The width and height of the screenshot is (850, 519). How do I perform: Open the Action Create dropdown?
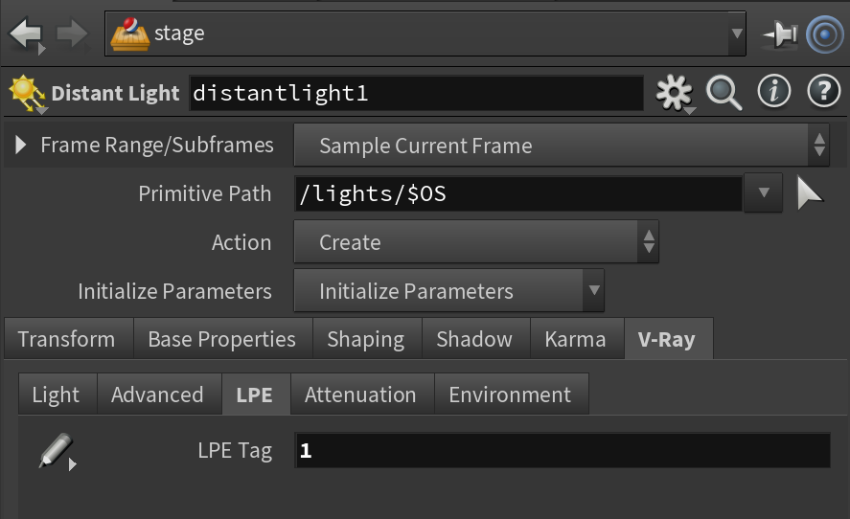(476, 241)
